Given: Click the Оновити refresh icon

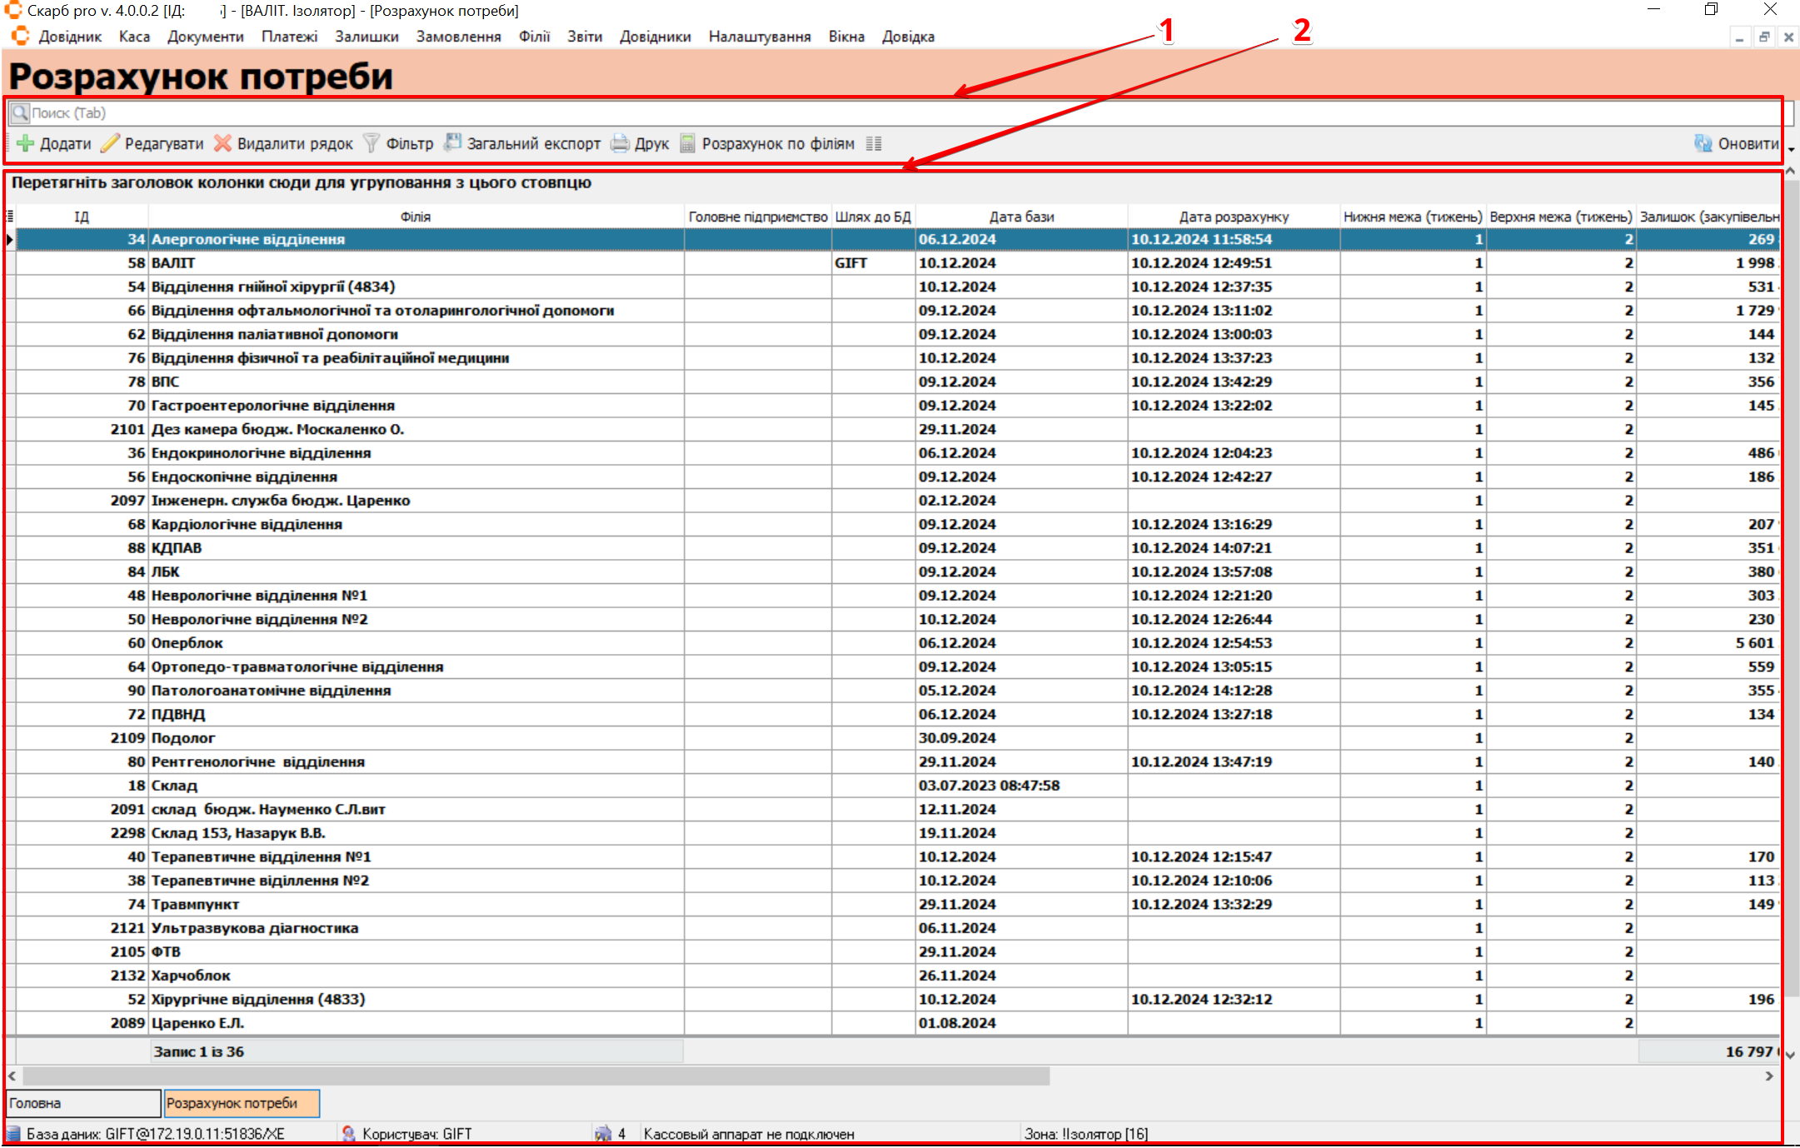Looking at the screenshot, I should 1703,143.
